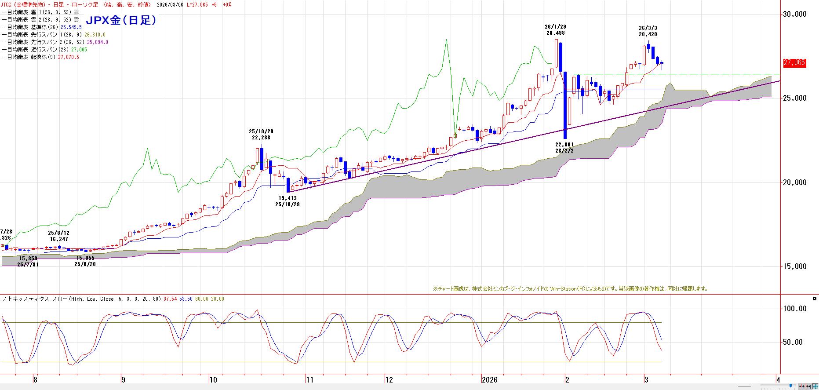Adjust the chart zoom slider handle

(x=790, y=386)
